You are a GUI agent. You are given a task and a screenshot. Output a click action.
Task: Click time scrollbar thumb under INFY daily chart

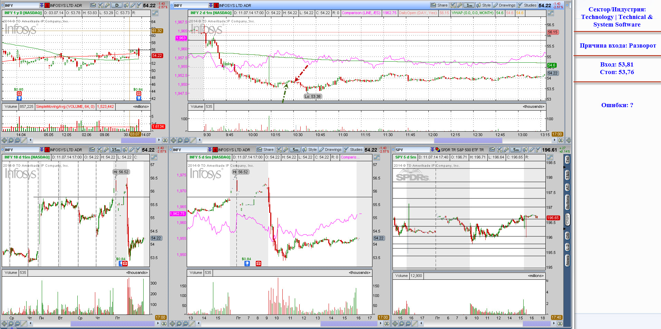tap(138, 140)
